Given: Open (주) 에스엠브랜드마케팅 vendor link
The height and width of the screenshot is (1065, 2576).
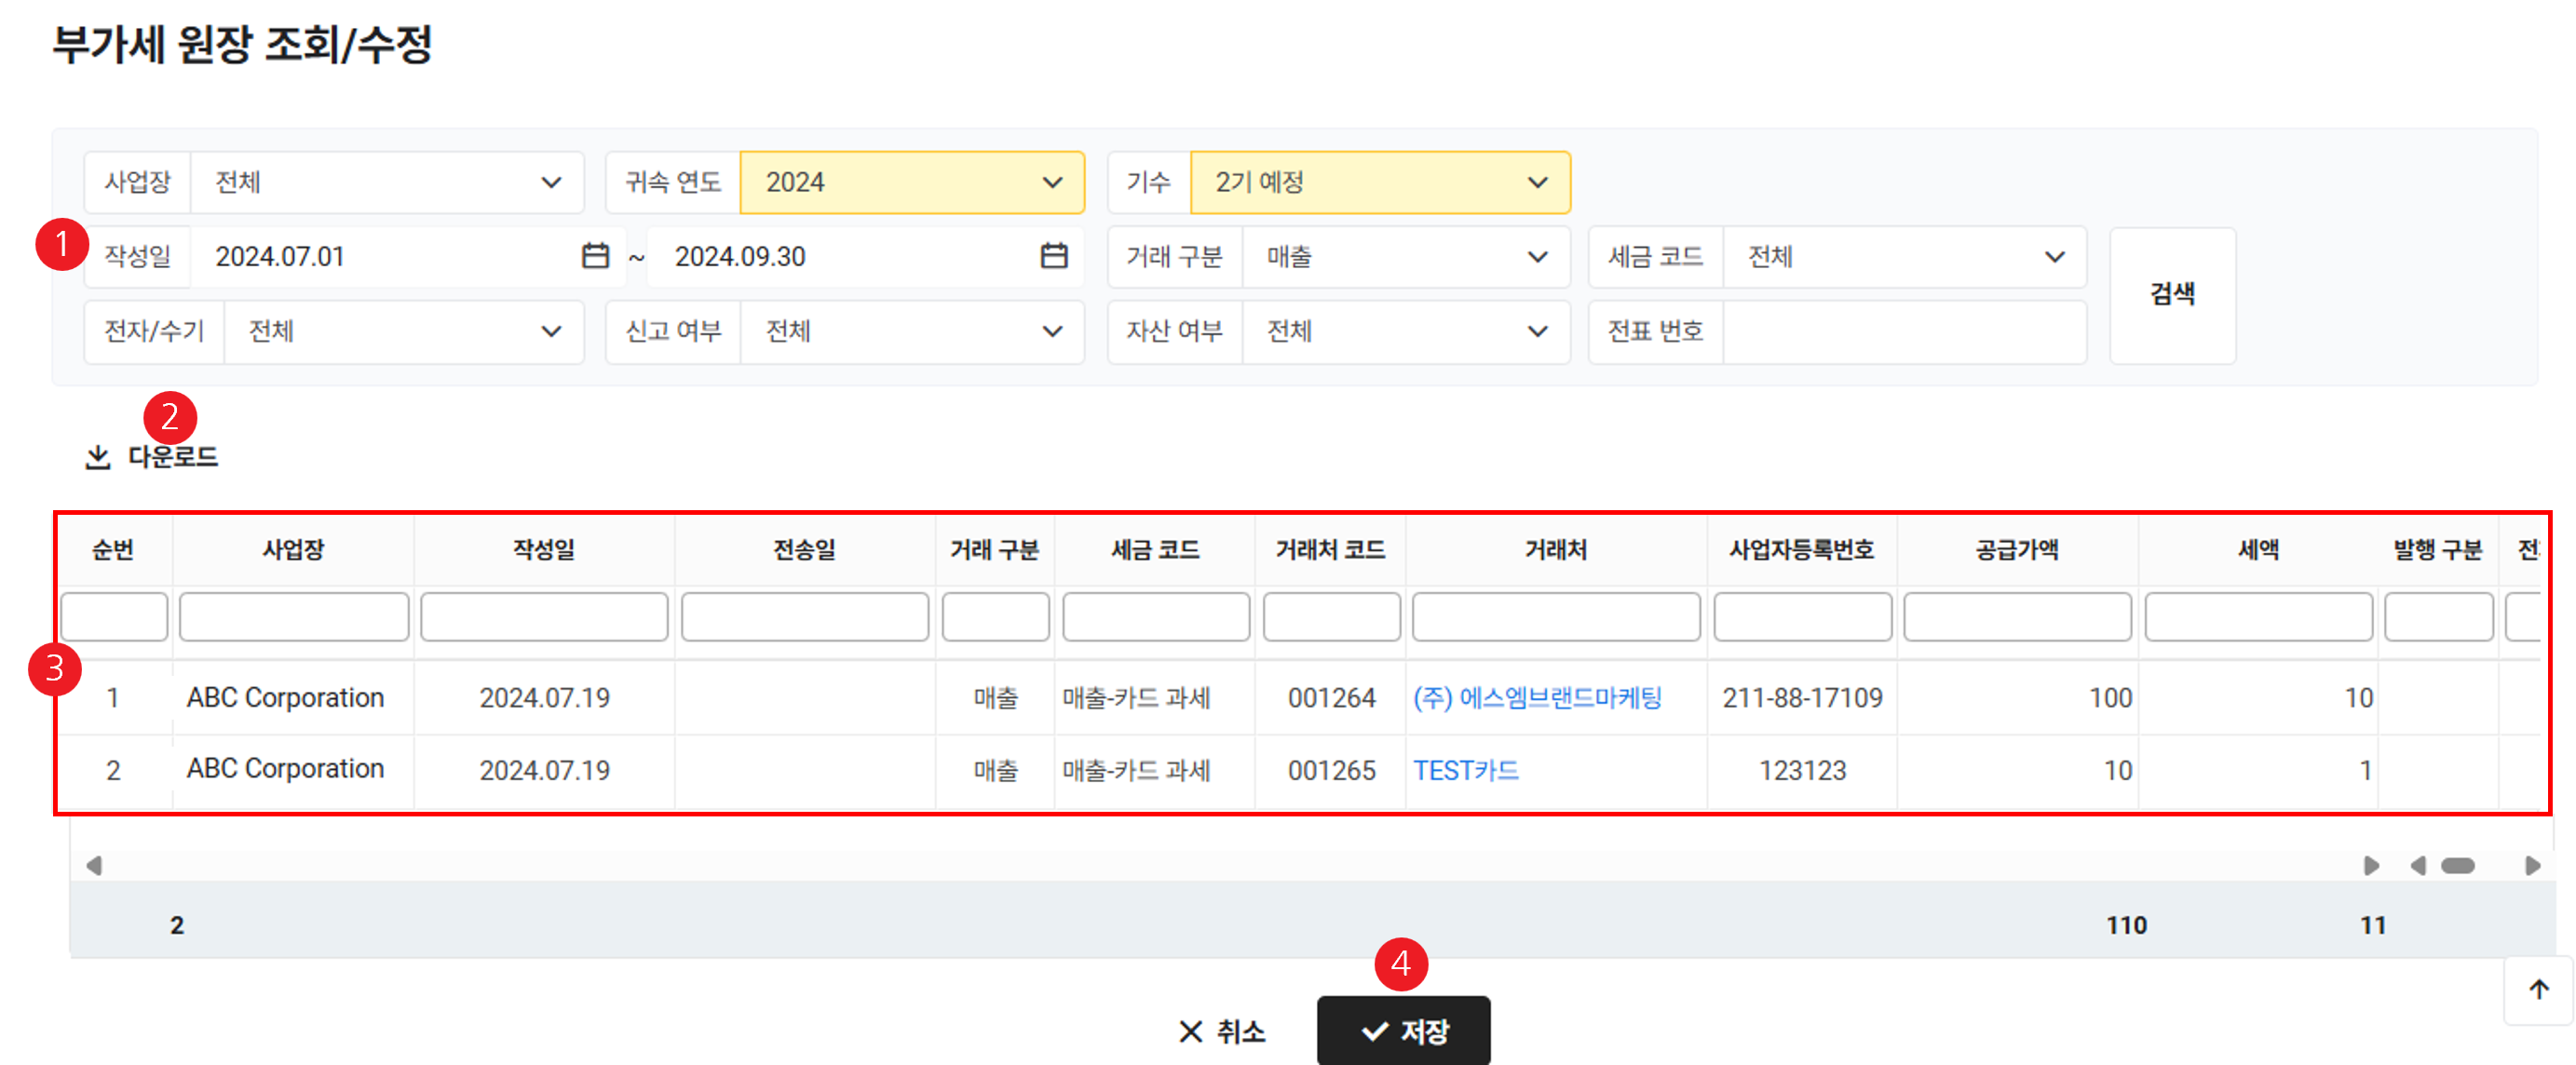Looking at the screenshot, I should point(1536,697).
